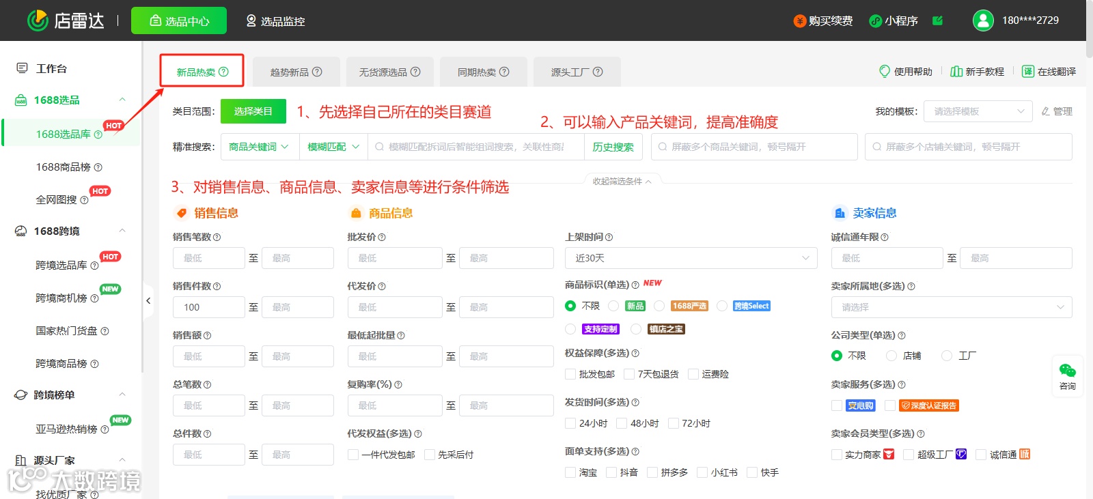Open 上架时间 近30天 dropdown

691,258
